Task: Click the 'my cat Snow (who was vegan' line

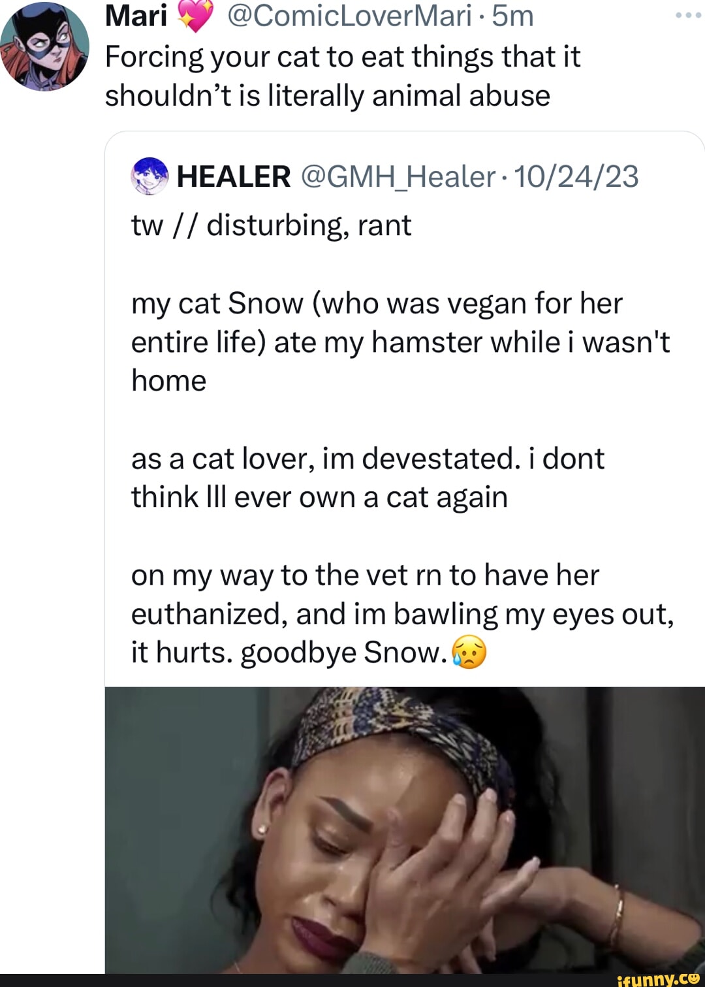Action: coord(377,304)
